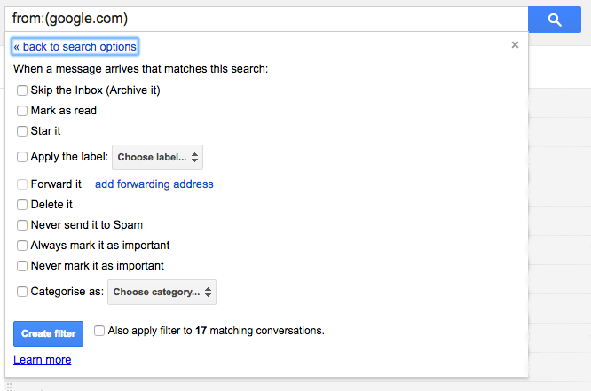Select Never mark it as important
591x391 pixels.
pyautogui.click(x=22, y=266)
